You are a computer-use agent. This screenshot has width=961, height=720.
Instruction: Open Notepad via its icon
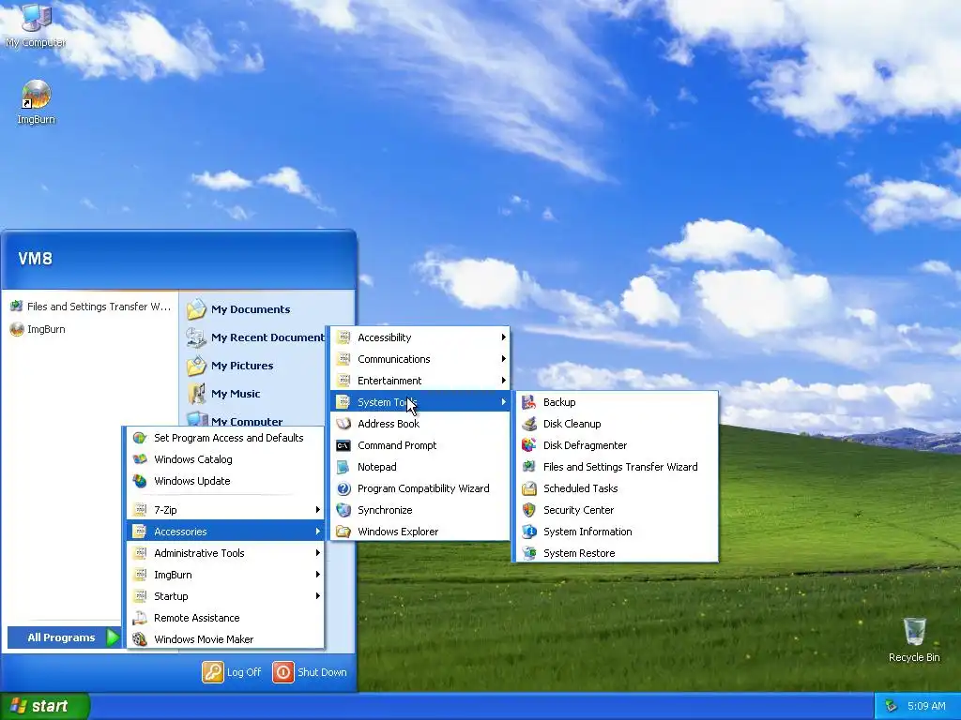pyautogui.click(x=343, y=467)
